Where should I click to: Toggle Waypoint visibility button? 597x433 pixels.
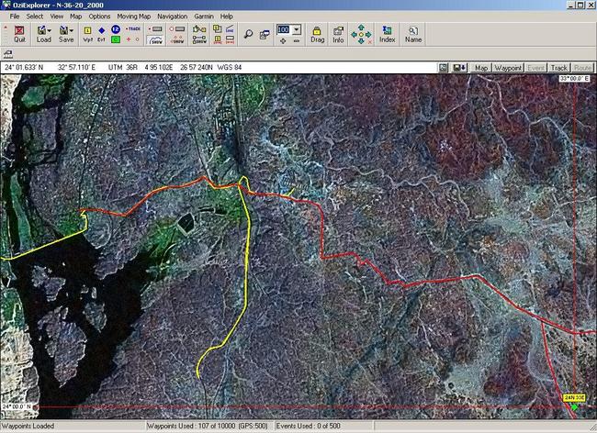point(508,68)
